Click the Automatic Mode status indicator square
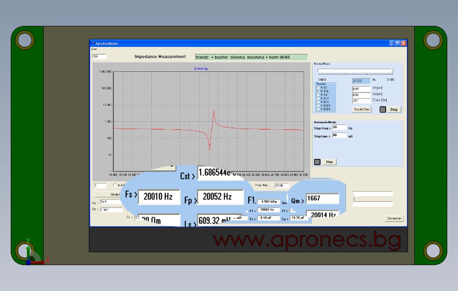The image size is (458, 291). [x=317, y=162]
